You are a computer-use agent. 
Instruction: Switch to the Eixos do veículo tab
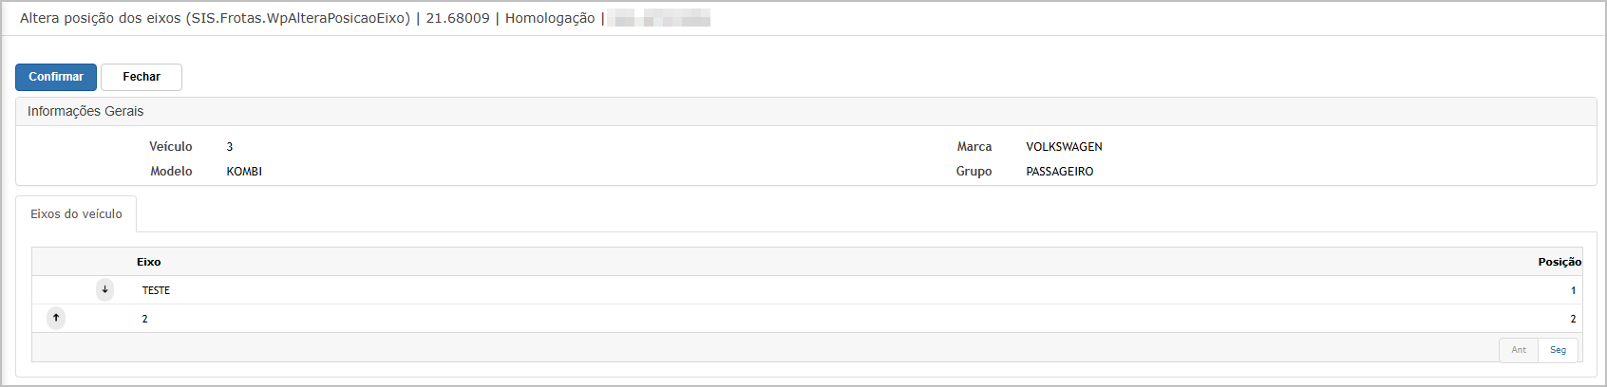pos(76,214)
